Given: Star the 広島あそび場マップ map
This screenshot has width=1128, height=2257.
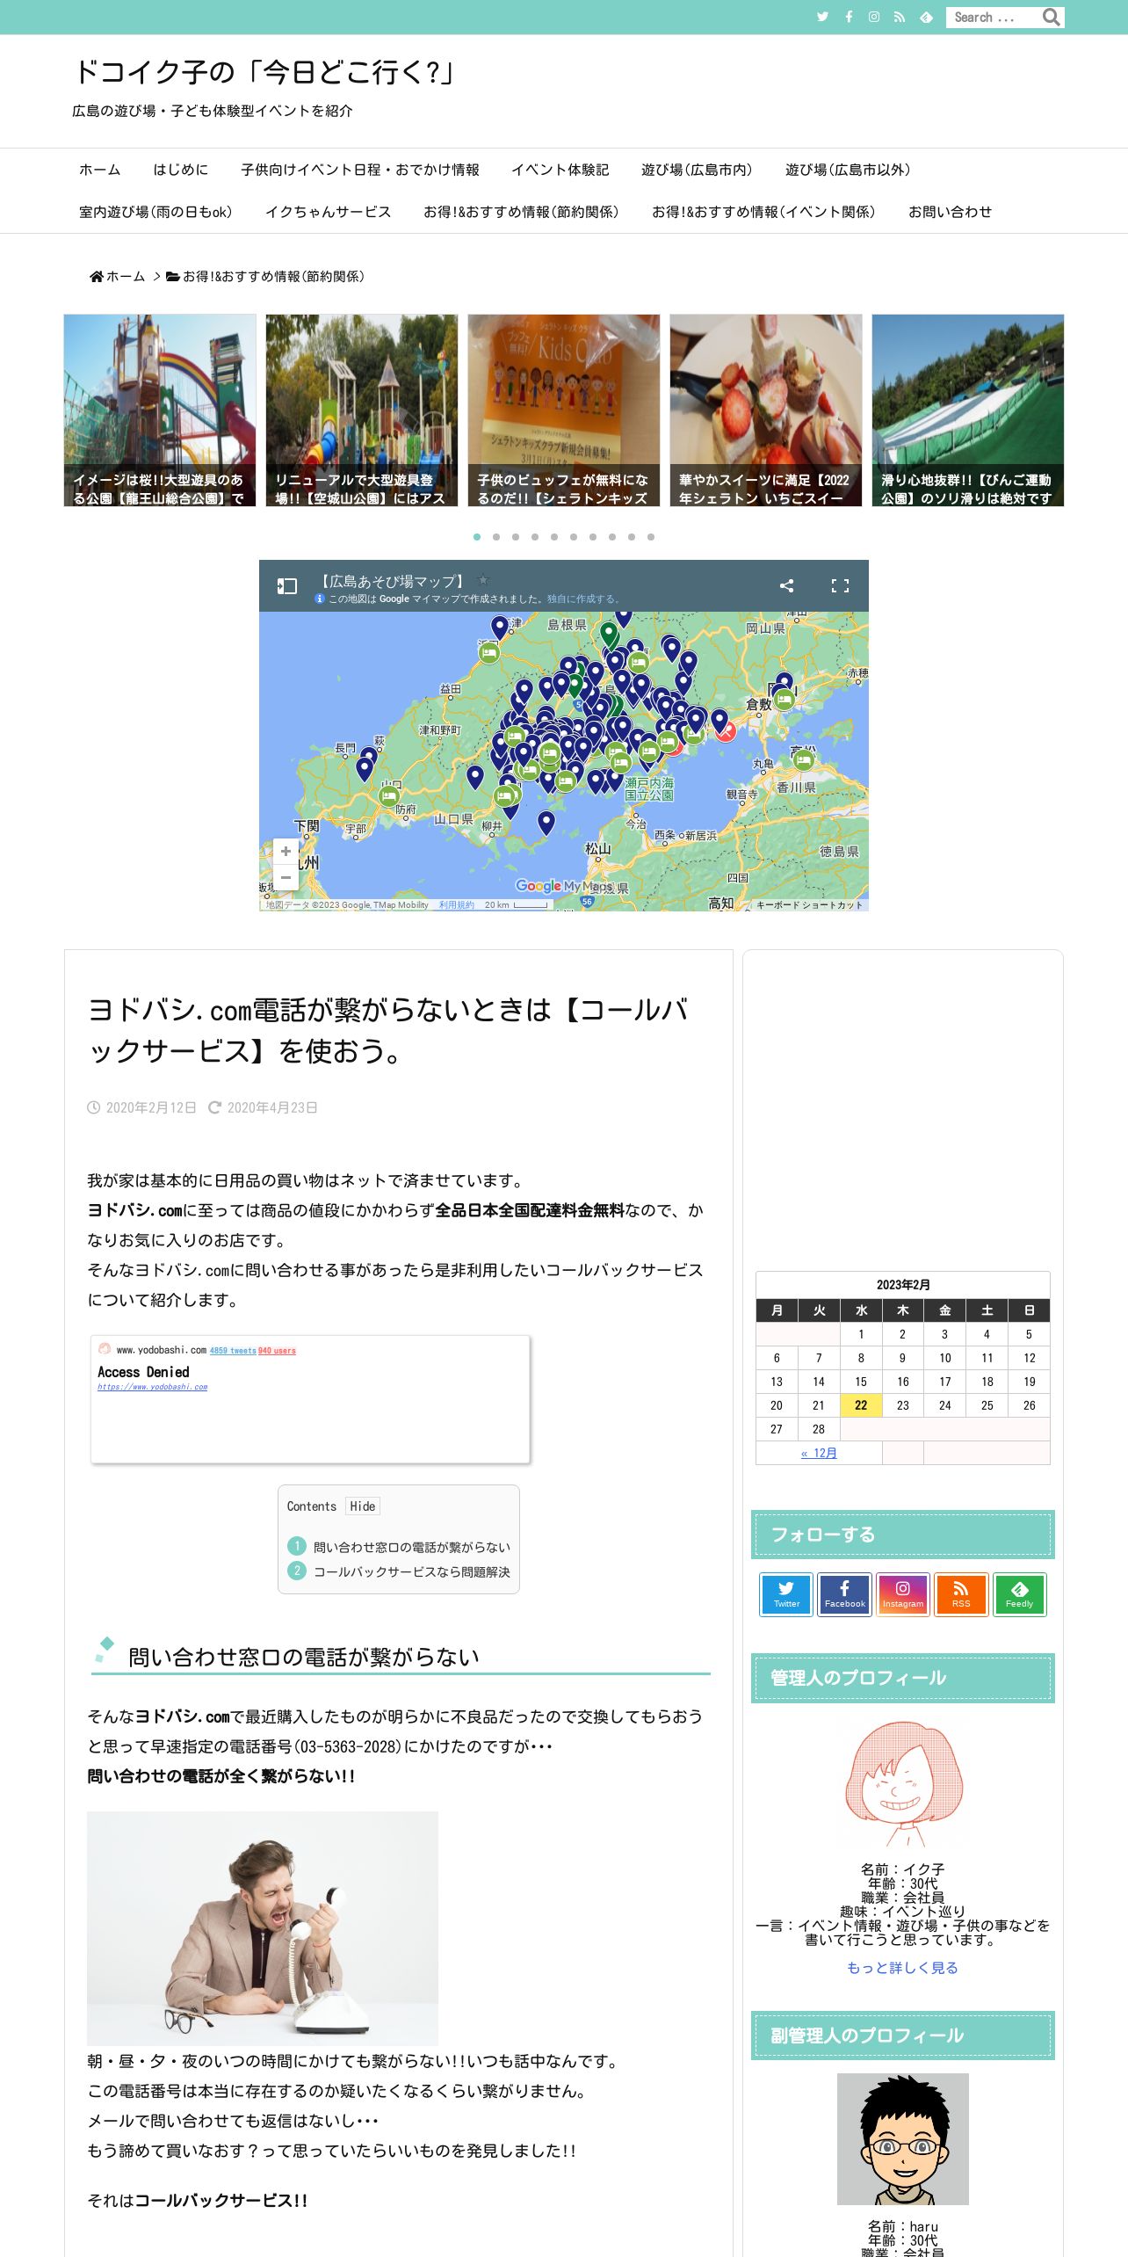Looking at the screenshot, I should (x=483, y=580).
